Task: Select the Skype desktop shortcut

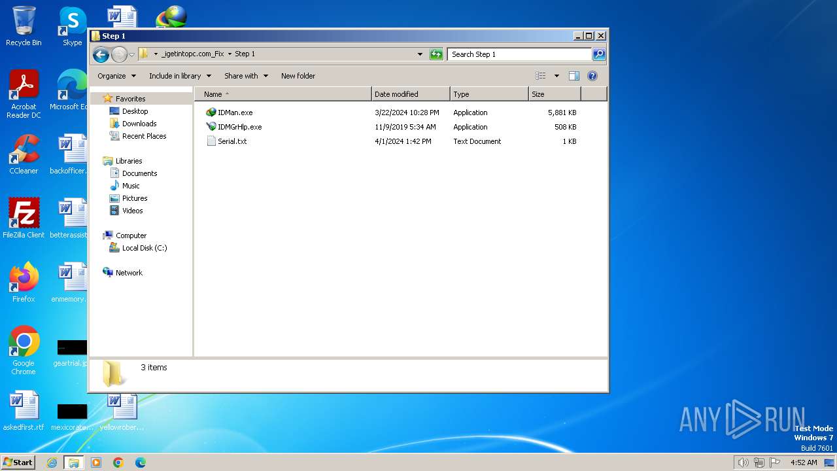Action: click(x=73, y=26)
